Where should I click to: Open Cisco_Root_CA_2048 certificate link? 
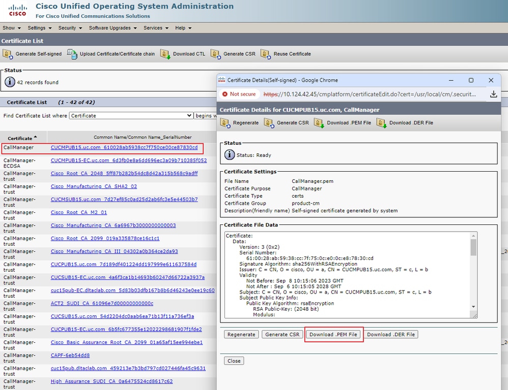click(124, 173)
